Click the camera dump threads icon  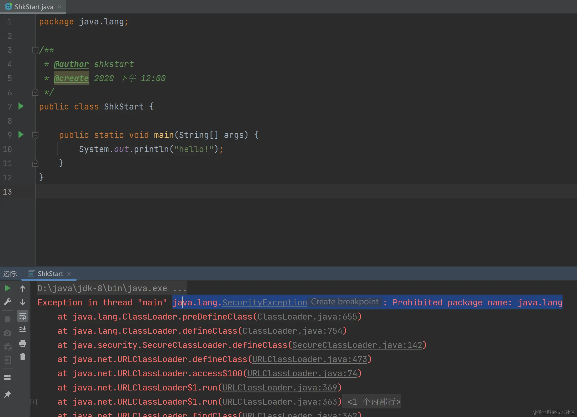click(x=7, y=333)
